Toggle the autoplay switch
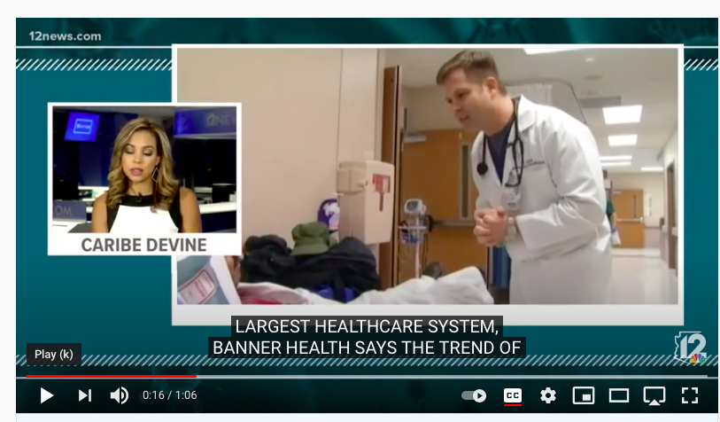Screen dimensions: 720x422 pyautogui.click(x=474, y=395)
